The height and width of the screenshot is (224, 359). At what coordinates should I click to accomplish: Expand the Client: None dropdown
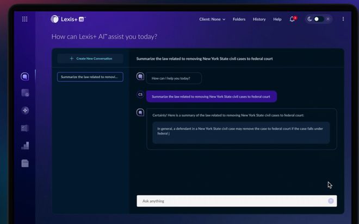[x=211, y=19]
